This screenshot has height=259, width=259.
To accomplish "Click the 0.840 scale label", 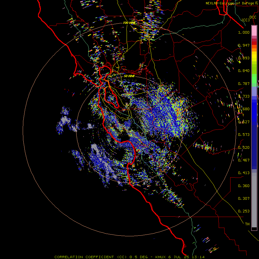I will 244,71.
